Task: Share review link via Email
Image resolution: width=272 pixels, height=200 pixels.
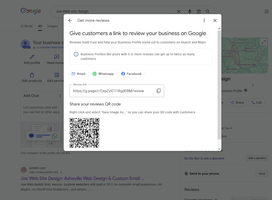Action: point(79,74)
